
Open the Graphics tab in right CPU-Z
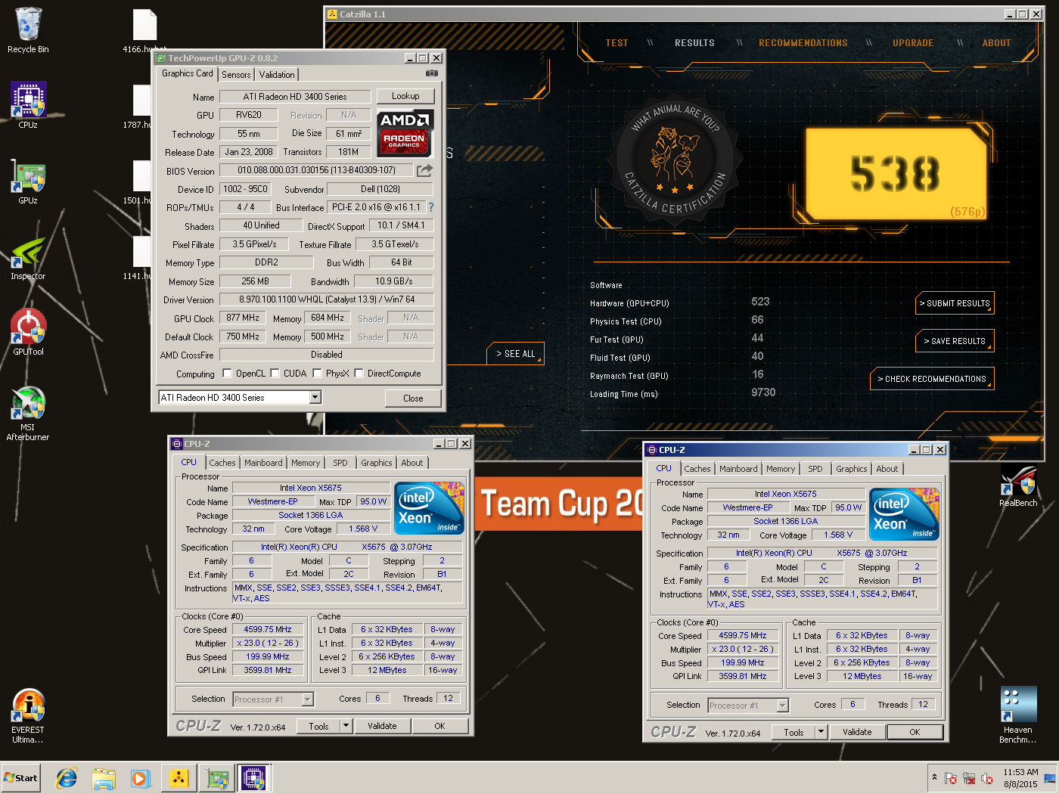click(x=852, y=469)
